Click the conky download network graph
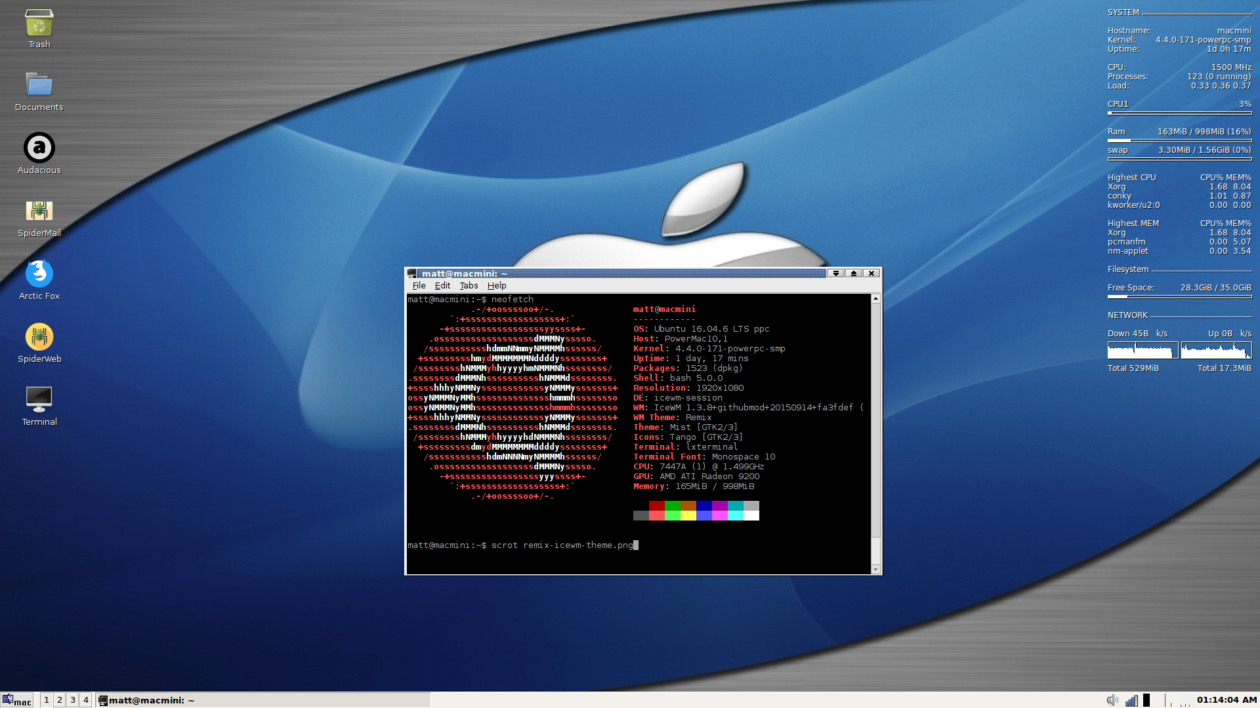The image size is (1260, 708). tap(1143, 350)
